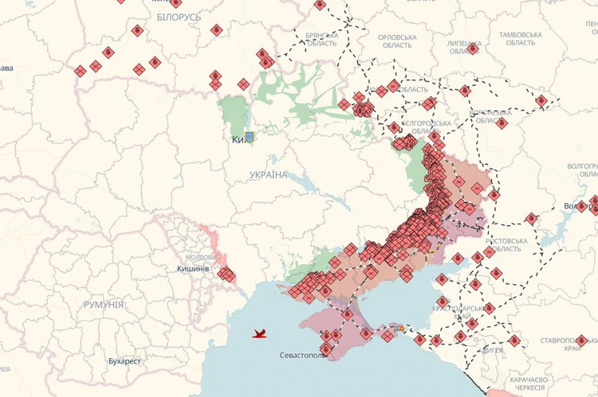The image size is (598, 397).
Task: Click the Орловська область label
Action: tap(397, 41)
